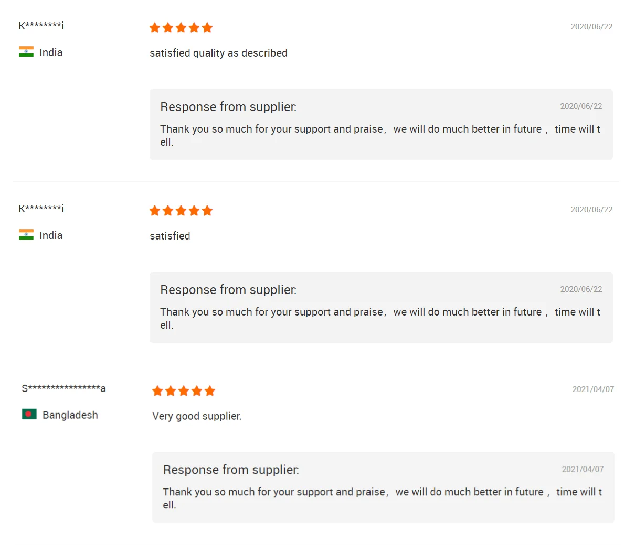Click the second star of the Bangladesh review
The width and height of the screenshot is (635, 554).
[171, 391]
